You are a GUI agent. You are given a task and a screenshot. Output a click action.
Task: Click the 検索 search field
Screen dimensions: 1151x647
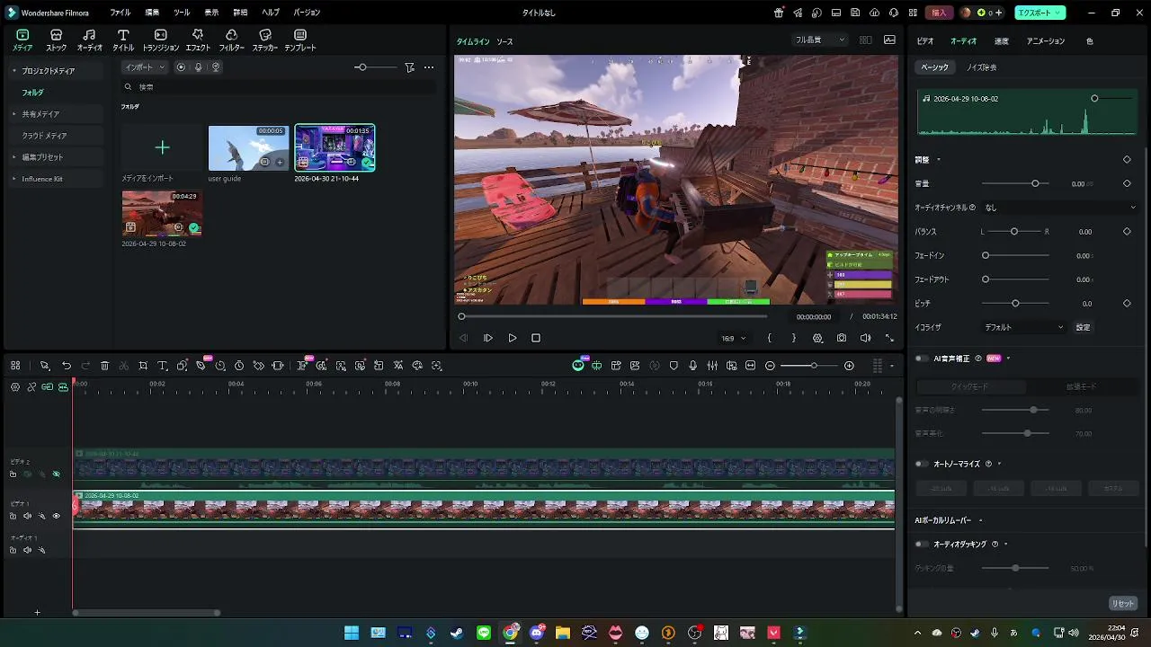(x=280, y=87)
